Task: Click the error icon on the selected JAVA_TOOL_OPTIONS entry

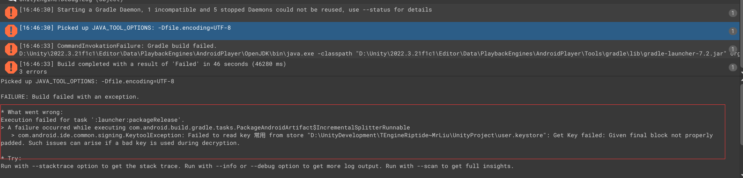Action: (x=11, y=31)
